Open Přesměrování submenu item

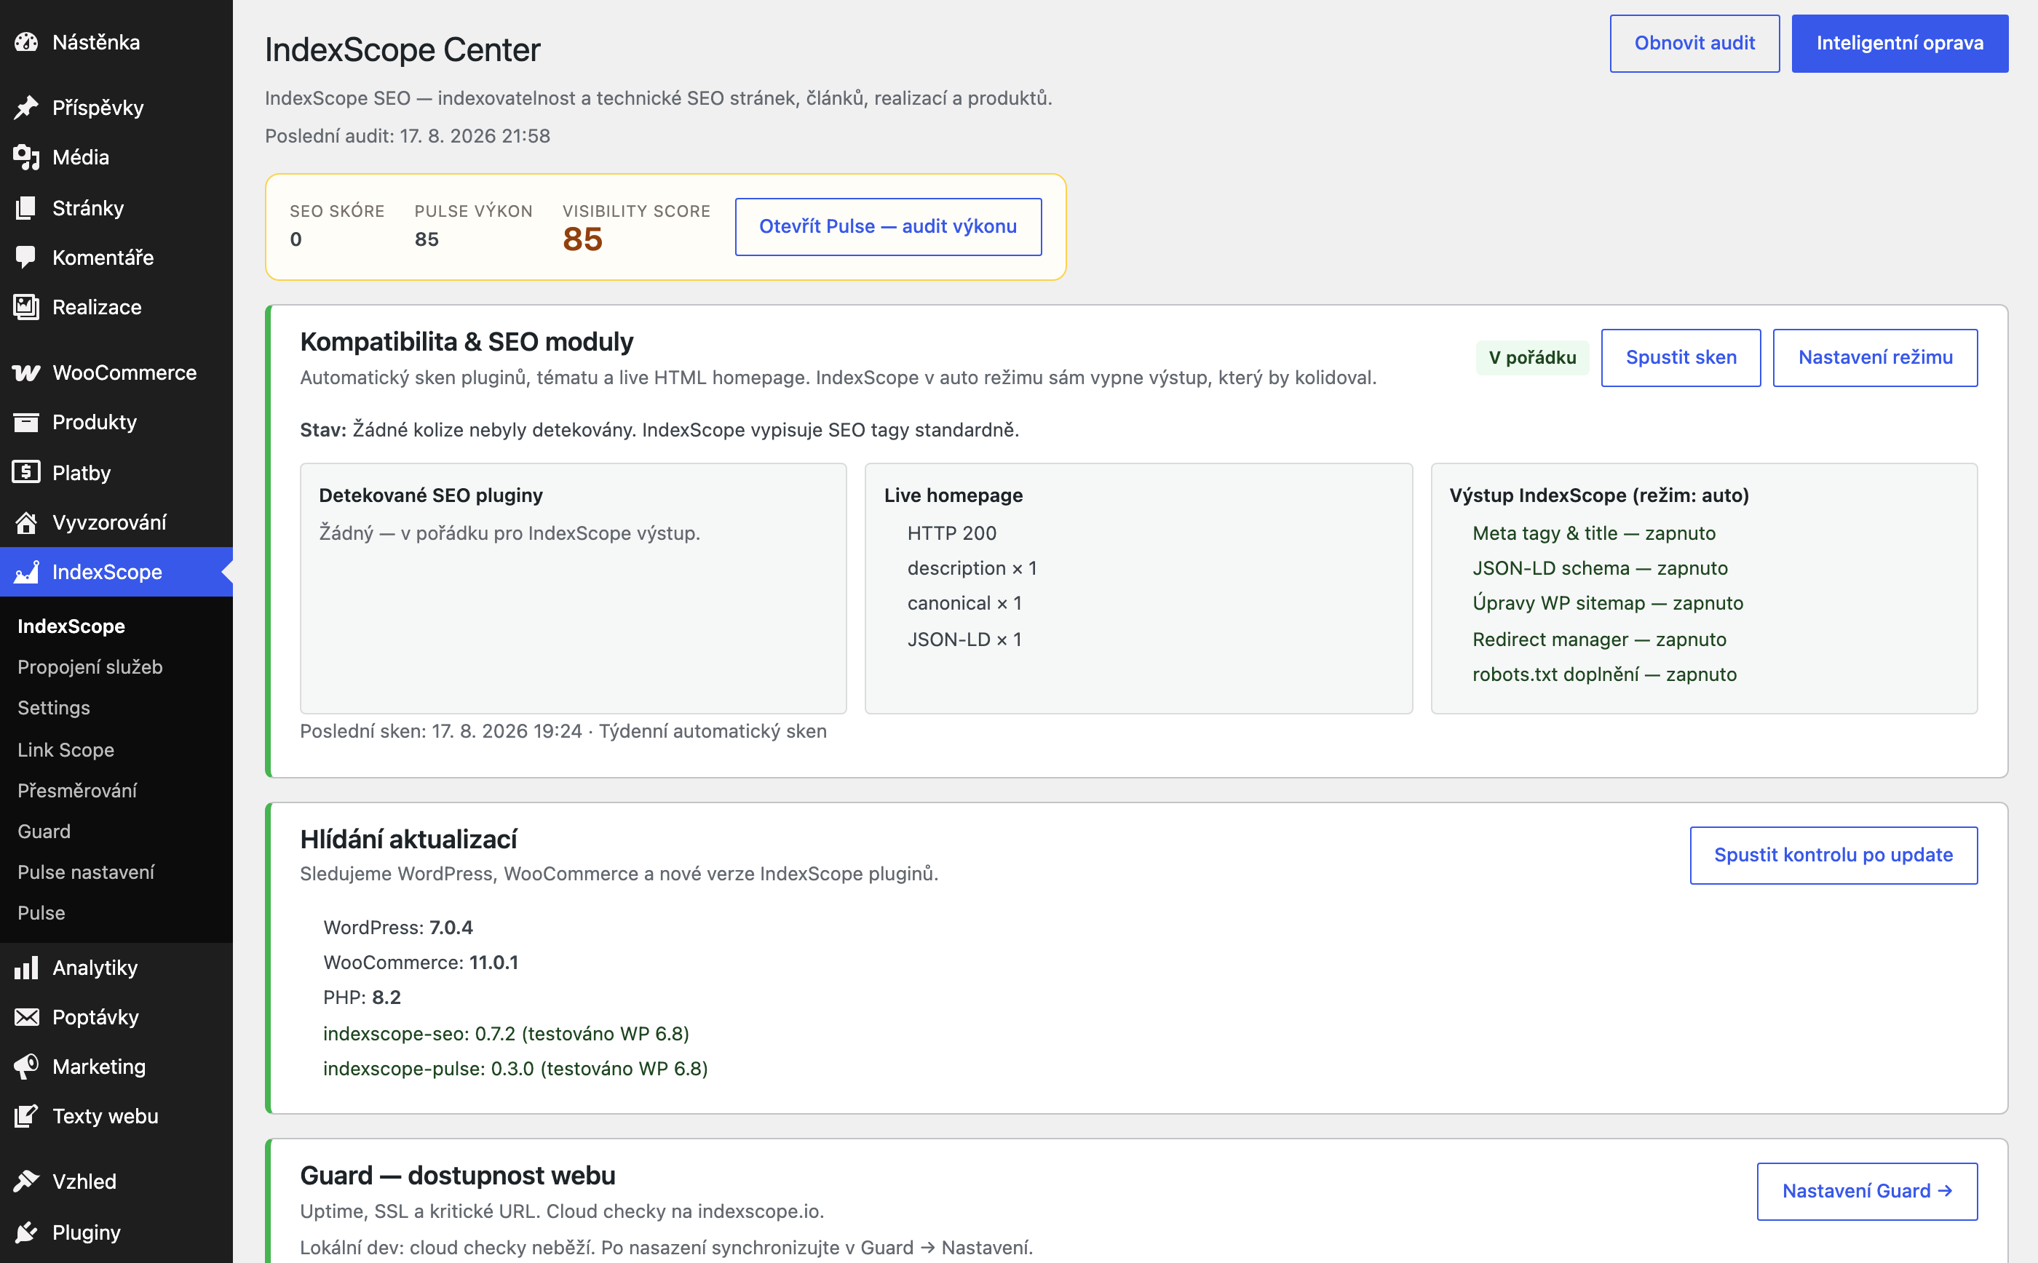77,790
